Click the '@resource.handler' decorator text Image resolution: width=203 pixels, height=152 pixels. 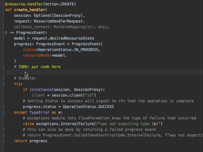click(24, 4)
